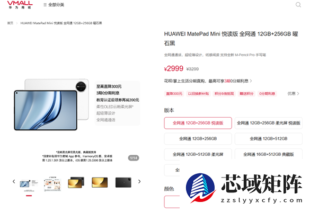Click the 直降300元 promotion tag
The height and width of the screenshot is (212, 318).
(x=174, y=93)
